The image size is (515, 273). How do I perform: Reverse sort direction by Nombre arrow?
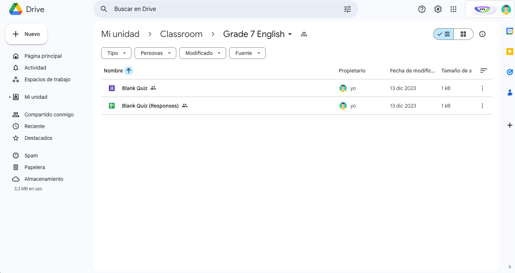tap(129, 71)
